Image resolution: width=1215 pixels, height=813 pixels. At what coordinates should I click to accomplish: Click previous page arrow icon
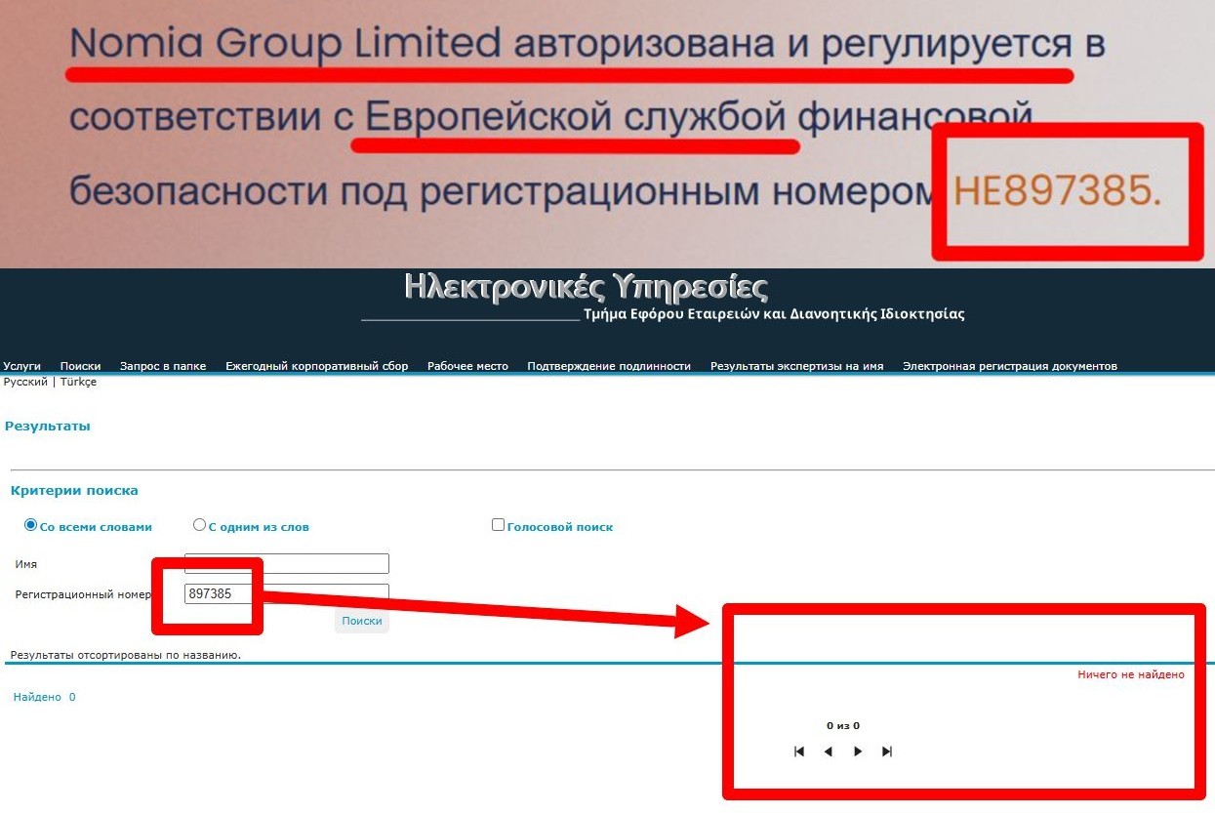click(x=828, y=752)
